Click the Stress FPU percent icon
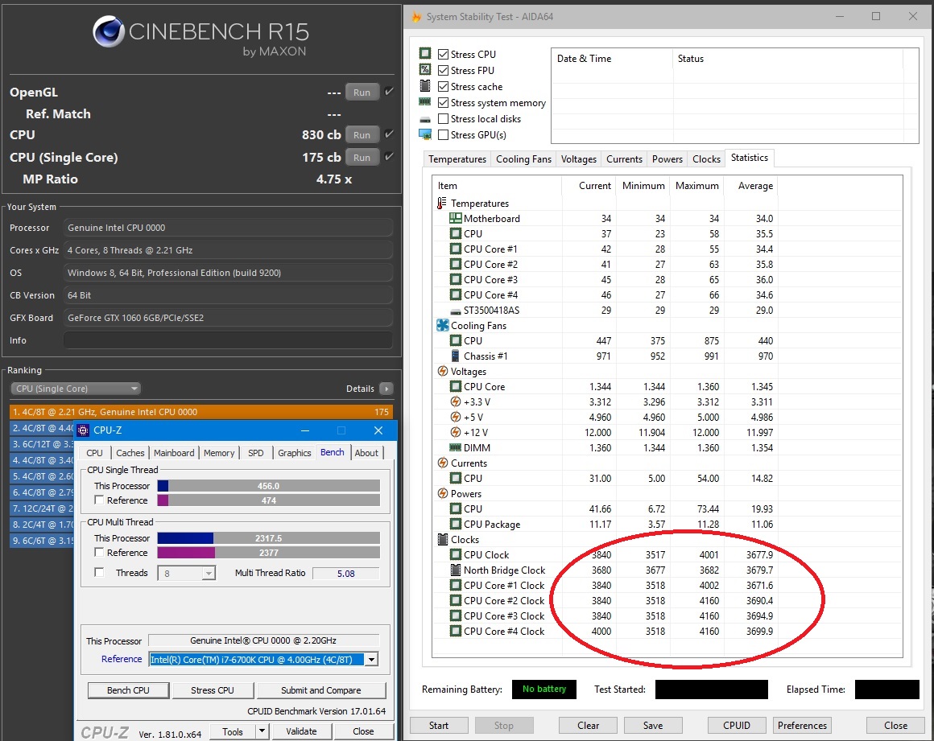 (x=424, y=70)
